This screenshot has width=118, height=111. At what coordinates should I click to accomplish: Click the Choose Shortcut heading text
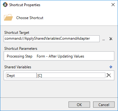tap(30, 18)
